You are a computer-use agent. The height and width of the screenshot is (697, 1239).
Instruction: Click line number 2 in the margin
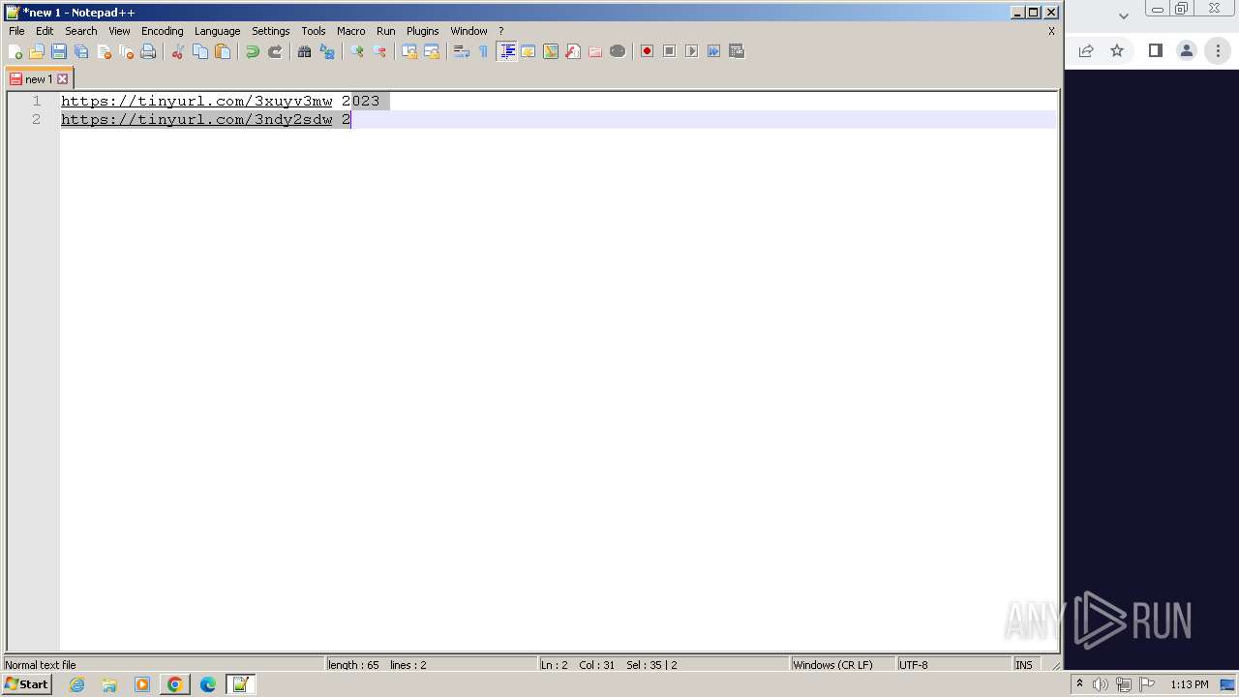click(37, 119)
